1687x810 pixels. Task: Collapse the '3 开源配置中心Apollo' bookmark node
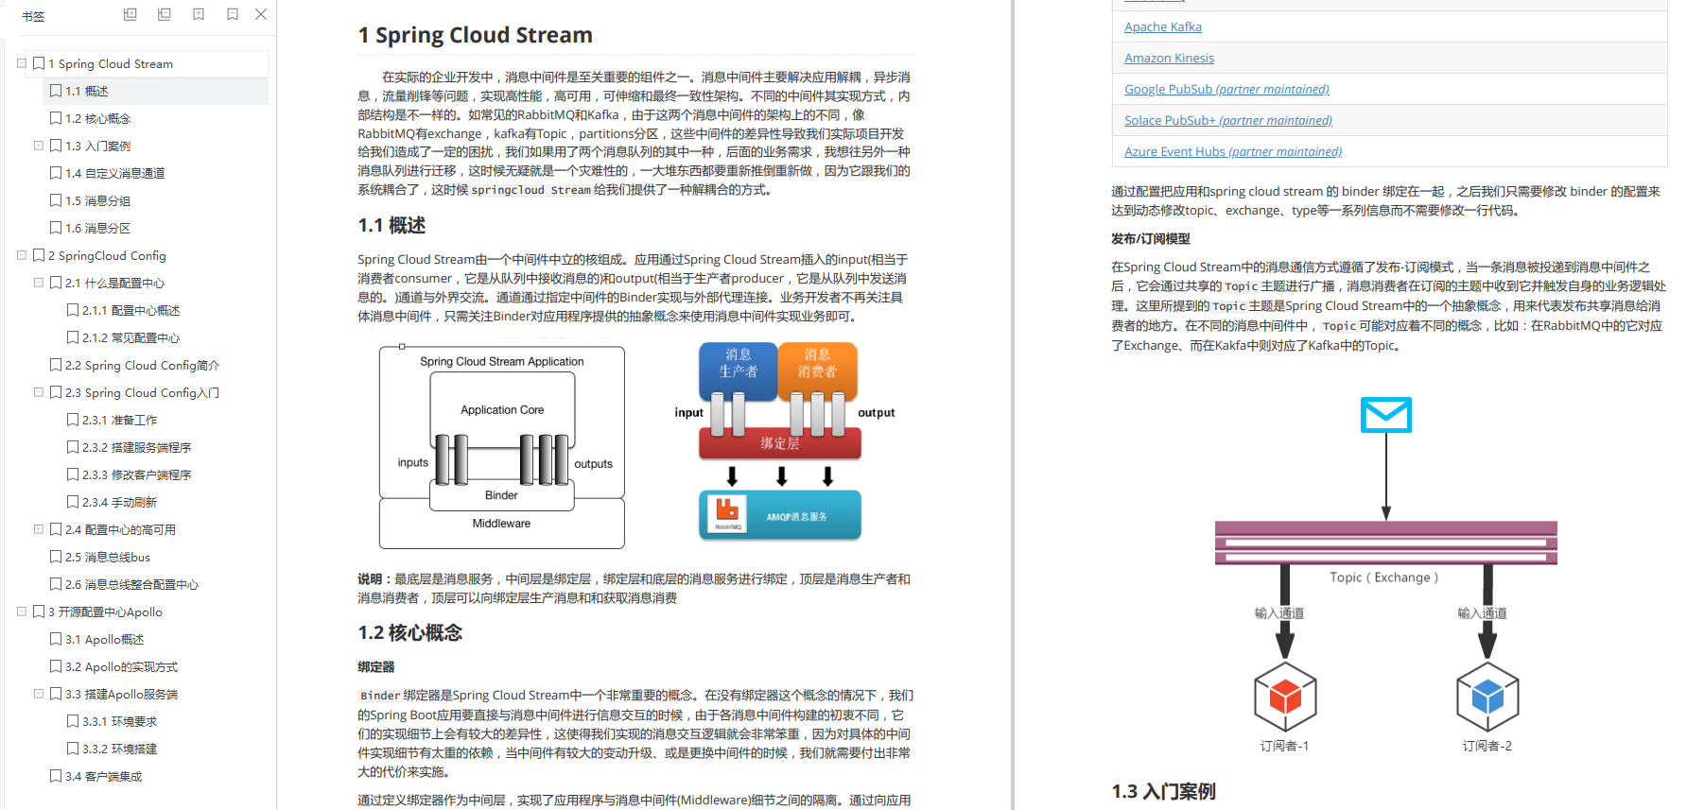(22, 612)
